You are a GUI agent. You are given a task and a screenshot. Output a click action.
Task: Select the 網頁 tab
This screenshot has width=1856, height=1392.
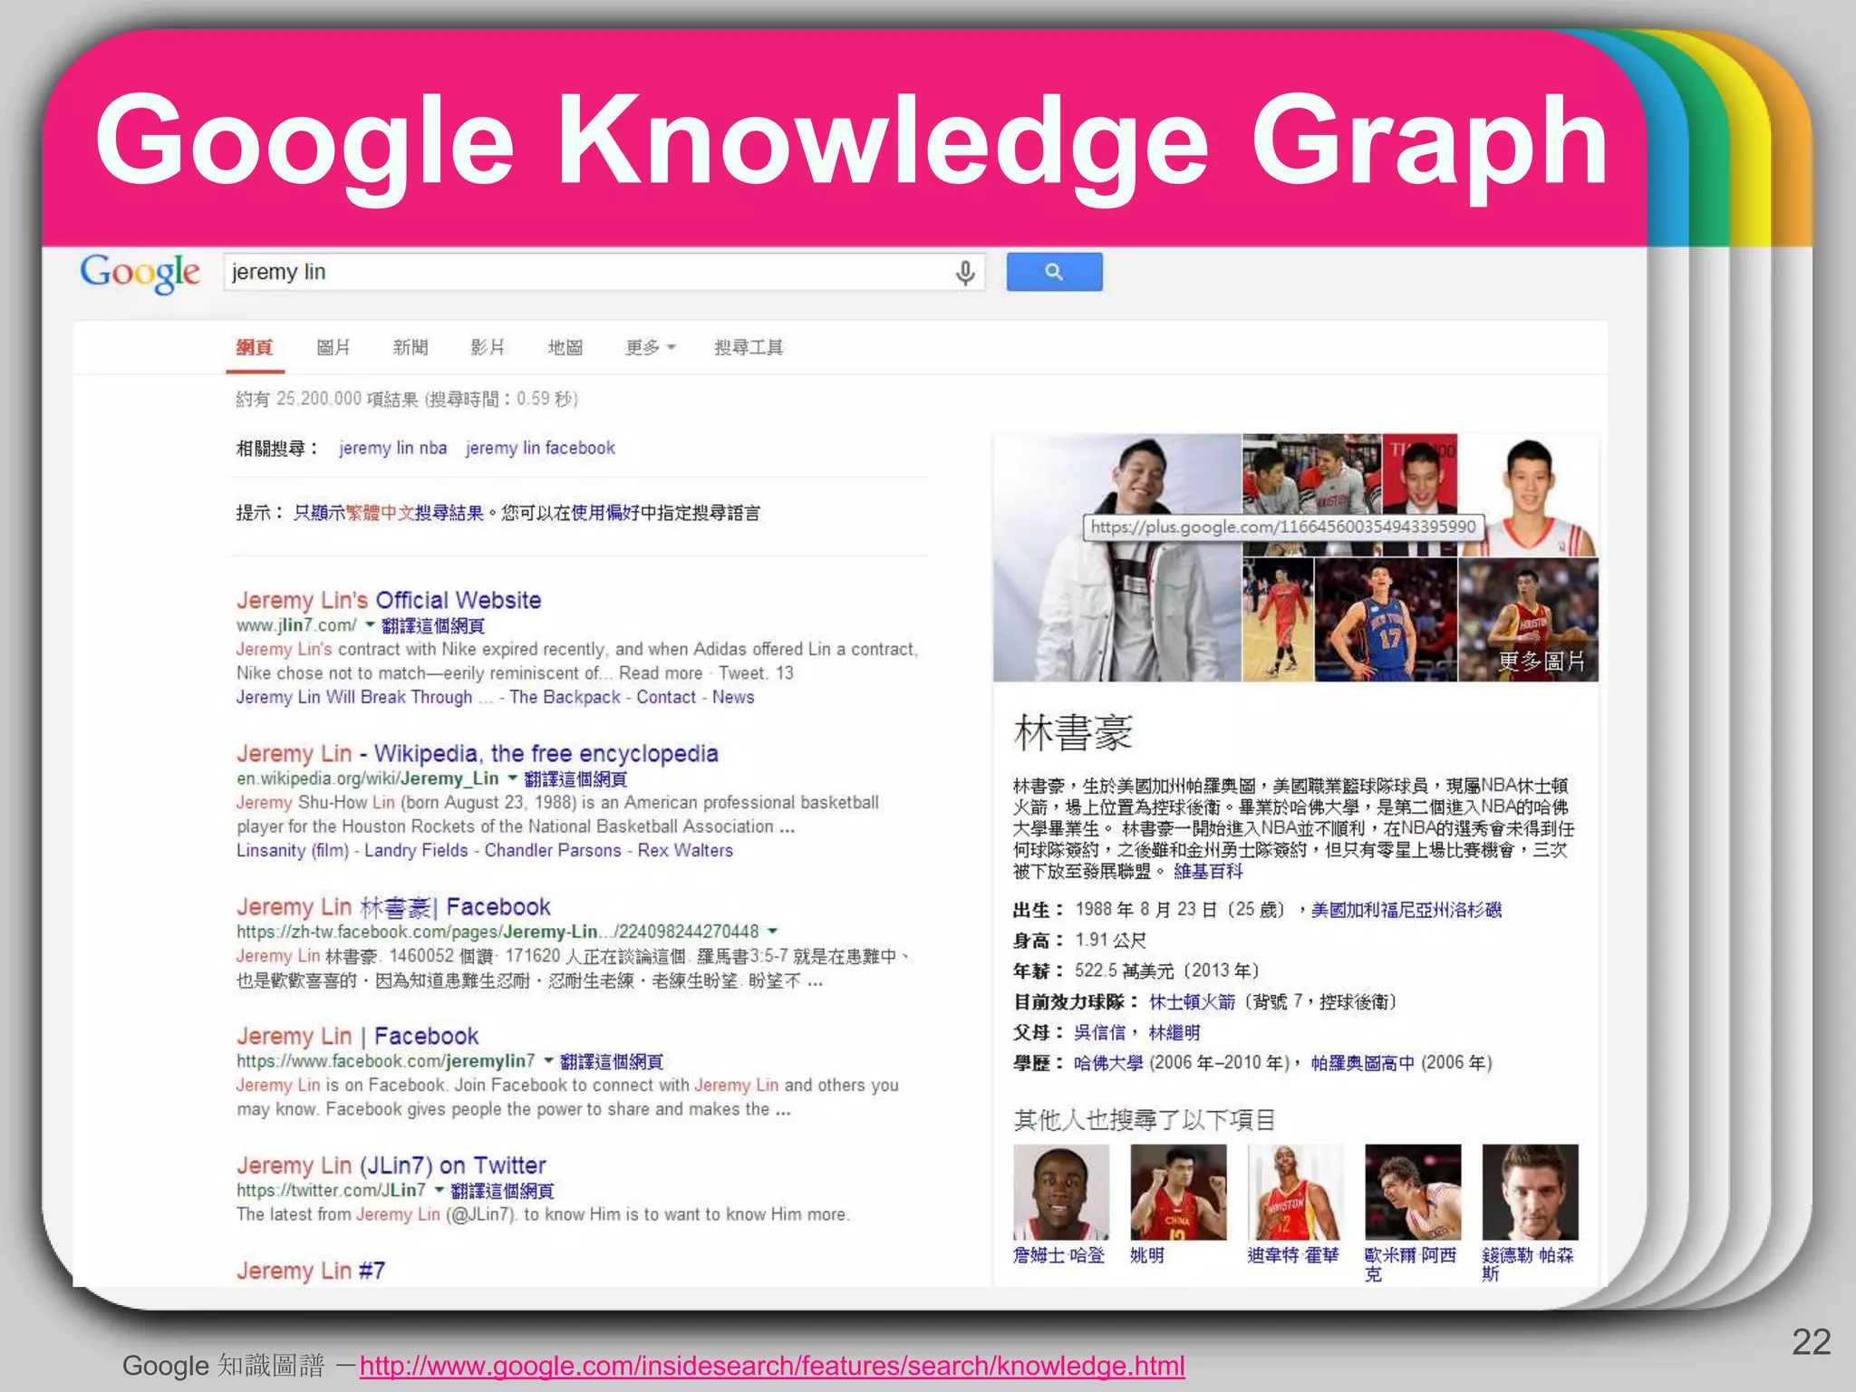[x=255, y=347]
